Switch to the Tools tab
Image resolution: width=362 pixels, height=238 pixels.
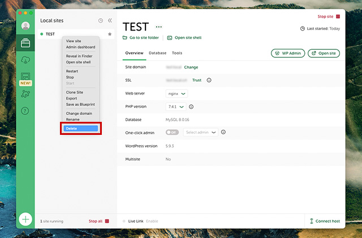point(177,53)
